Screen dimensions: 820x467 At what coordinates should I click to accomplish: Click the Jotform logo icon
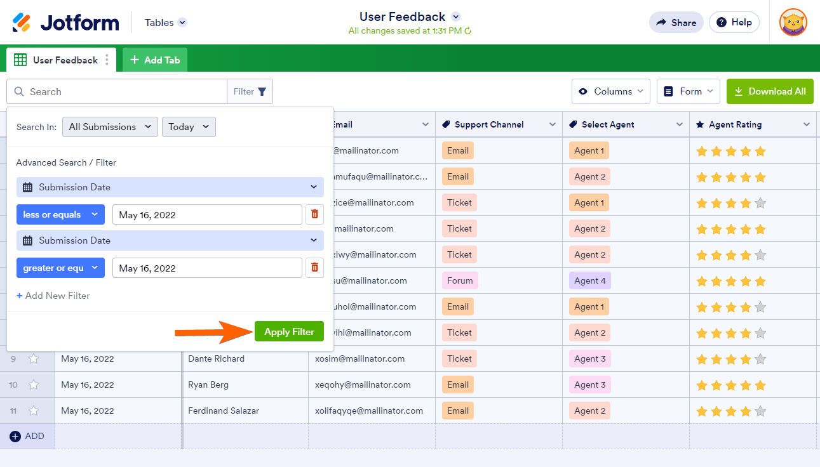point(22,23)
